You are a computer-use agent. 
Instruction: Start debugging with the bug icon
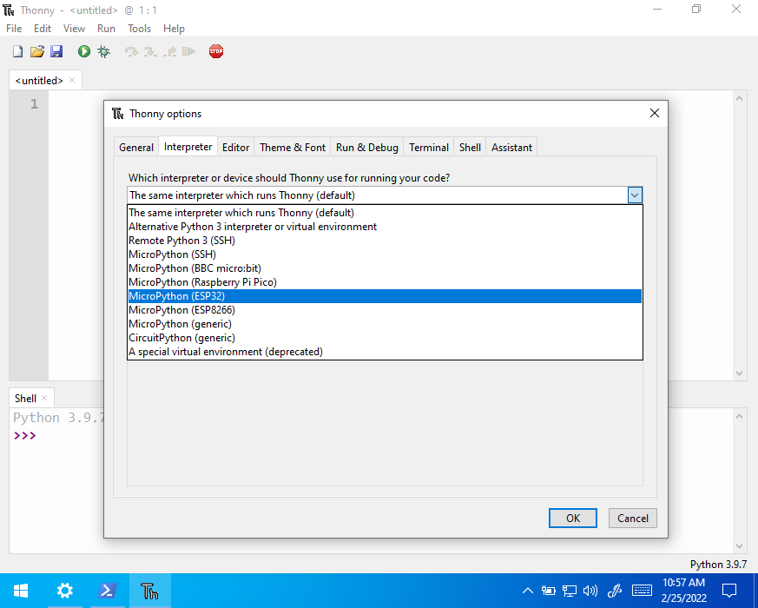click(103, 51)
